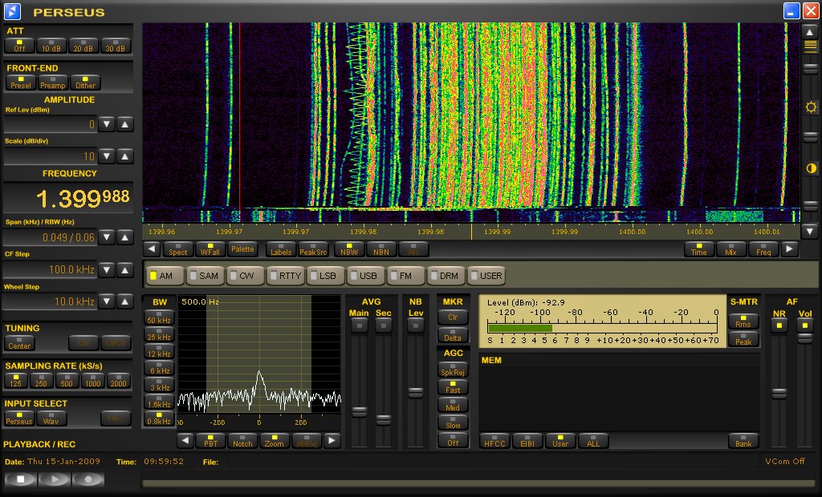This screenshot has height=497, width=822.
Task: Select 10 dB attenuation
Action: pyautogui.click(x=51, y=46)
